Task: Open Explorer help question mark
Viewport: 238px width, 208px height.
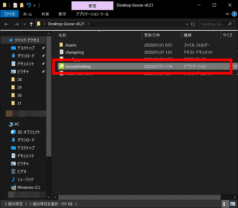Action: pyautogui.click(x=234, y=14)
